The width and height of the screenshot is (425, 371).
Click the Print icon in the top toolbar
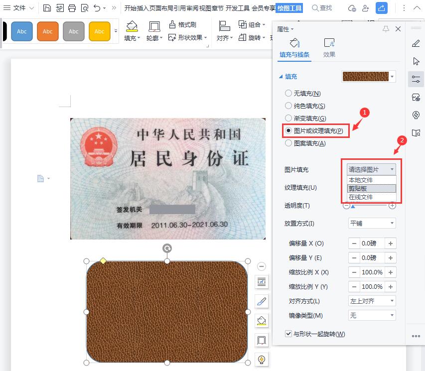point(72,8)
